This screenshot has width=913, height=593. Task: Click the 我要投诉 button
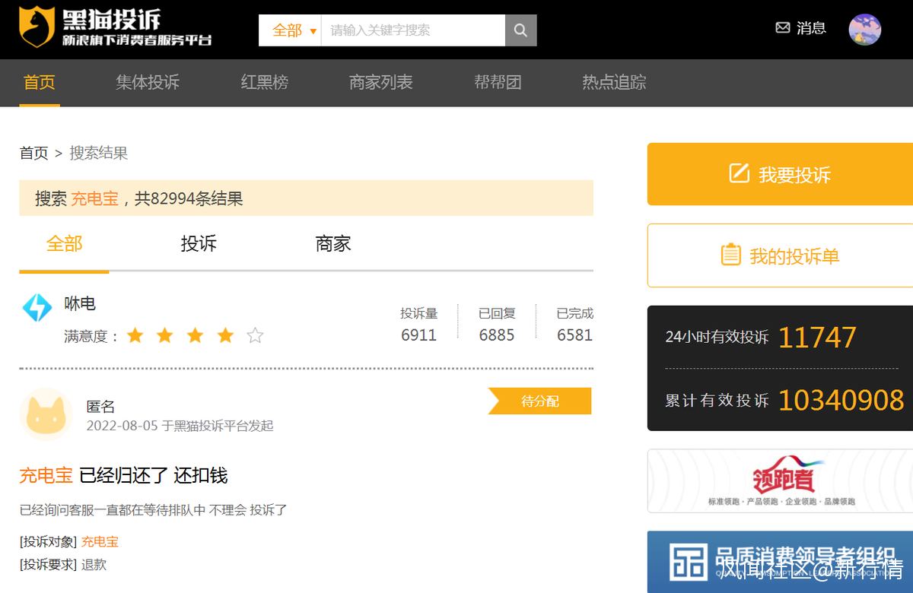[x=780, y=174]
